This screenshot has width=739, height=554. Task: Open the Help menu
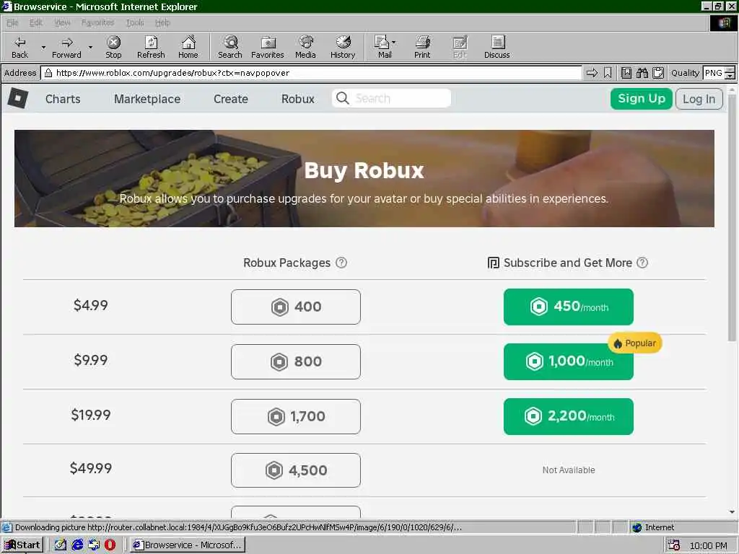pos(162,22)
